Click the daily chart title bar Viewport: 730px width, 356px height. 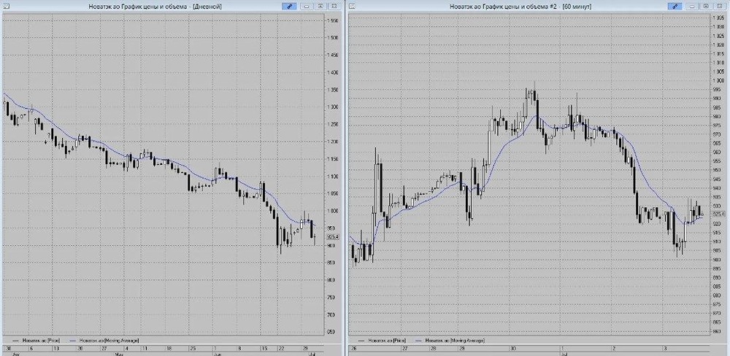pyautogui.click(x=155, y=7)
